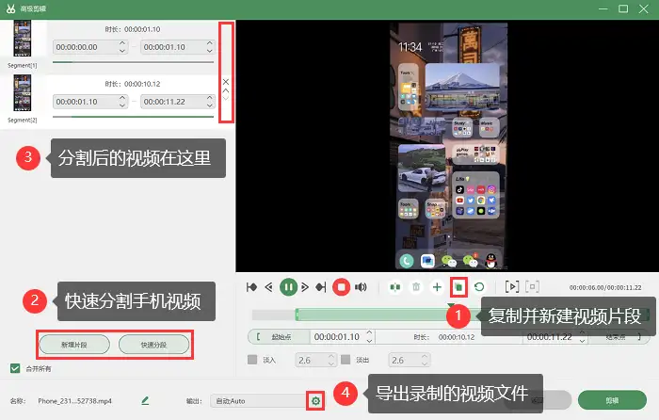Delete the current segment with the trash icon
This screenshot has width=659, height=420.
pyautogui.click(x=416, y=287)
